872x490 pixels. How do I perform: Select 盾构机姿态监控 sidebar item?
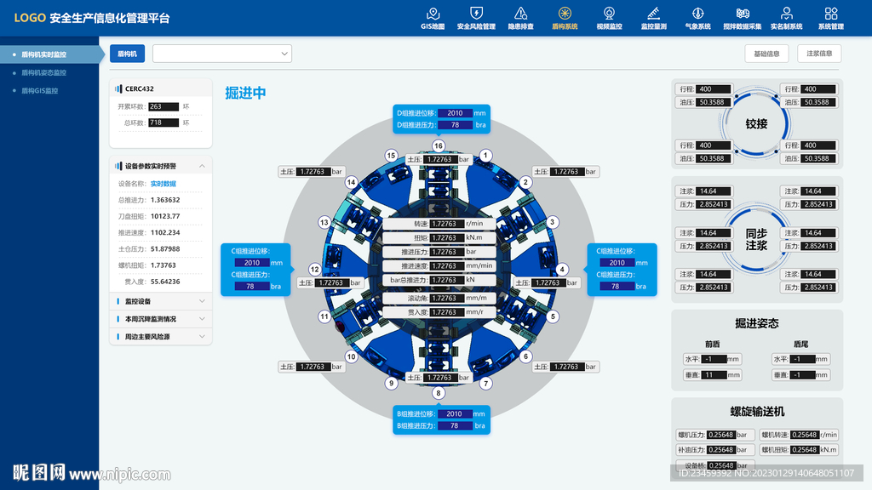click(x=44, y=73)
